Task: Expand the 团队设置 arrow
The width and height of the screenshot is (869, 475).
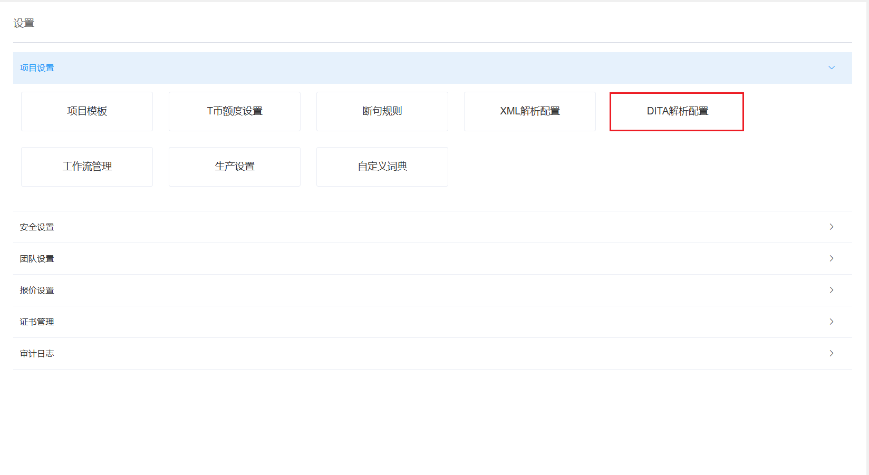Action: click(831, 258)
